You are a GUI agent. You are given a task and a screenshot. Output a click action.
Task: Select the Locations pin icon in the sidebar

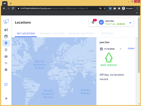(x=6, y=43)
